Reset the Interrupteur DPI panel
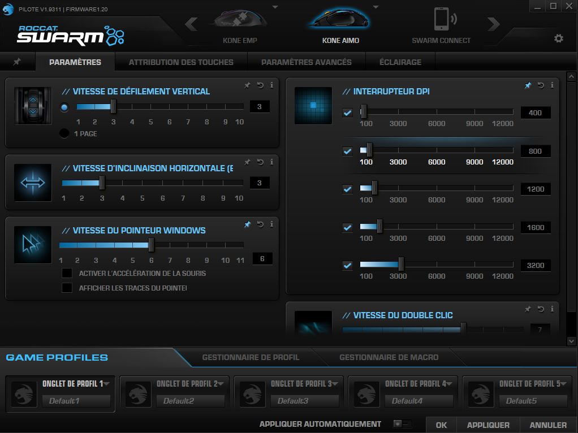This screenshot has height=433, width=578. 541,85
